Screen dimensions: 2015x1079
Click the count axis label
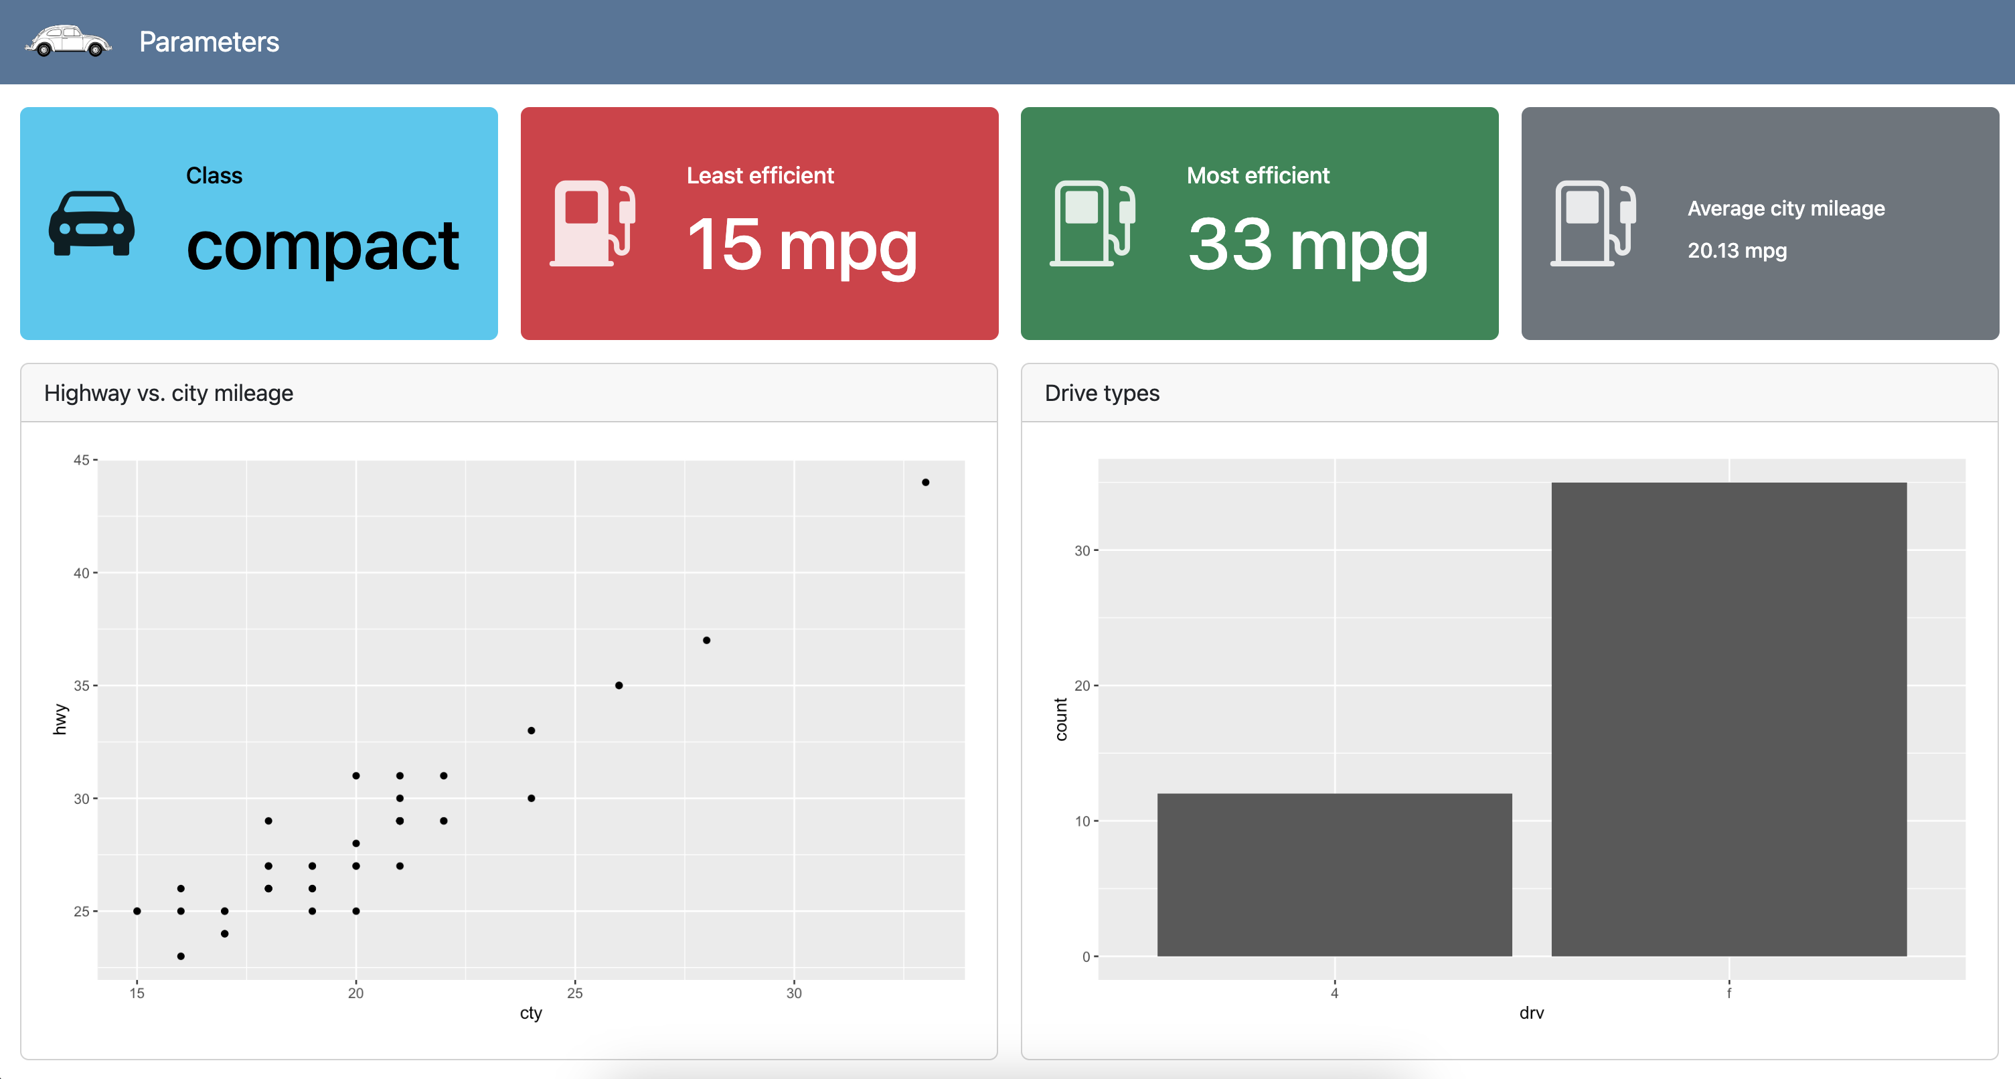pyautogui.click(x=1060, y=720)
